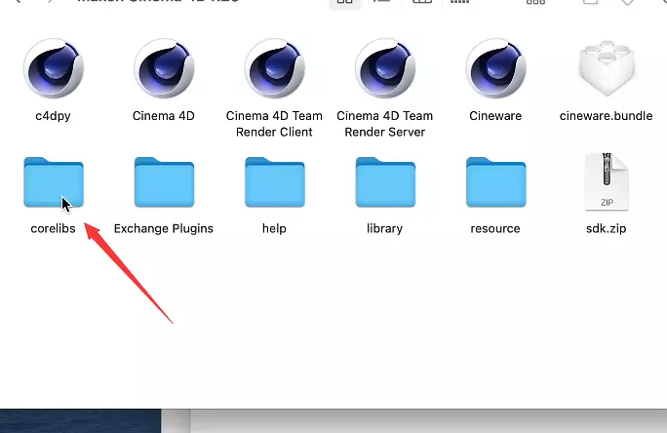Image resolution: width=667 pixels, height=433 pixels.
Task: Select the Cineware application icon
Action: (x=496, y=68)
